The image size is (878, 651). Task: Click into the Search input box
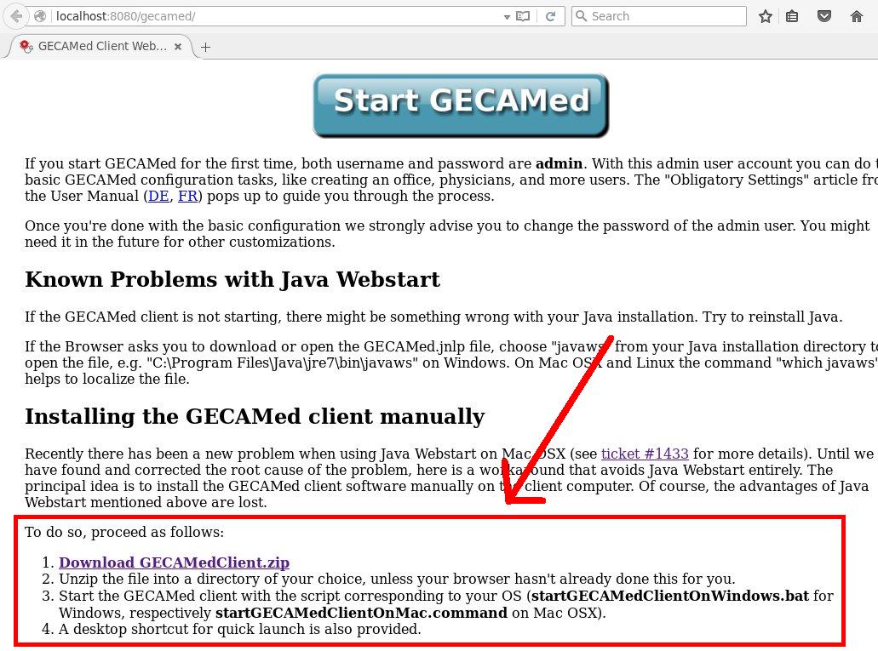[664, 16]
